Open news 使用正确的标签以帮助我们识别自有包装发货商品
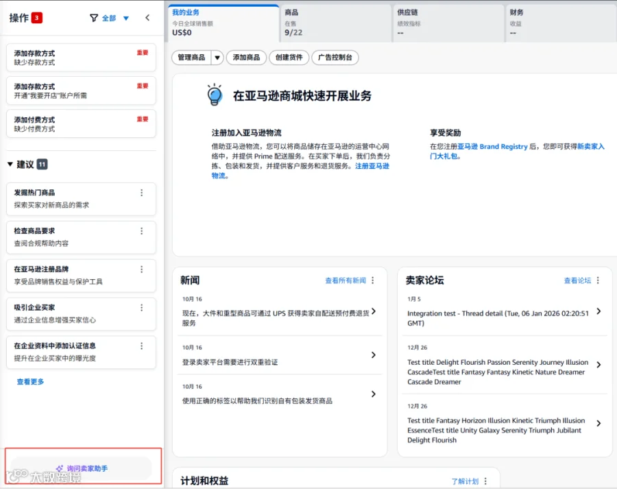The height and width of the screenshot is (489, 617). point(257,401)
